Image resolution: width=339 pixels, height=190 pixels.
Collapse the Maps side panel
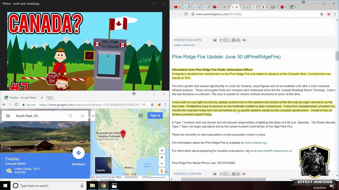pos(93,116)
